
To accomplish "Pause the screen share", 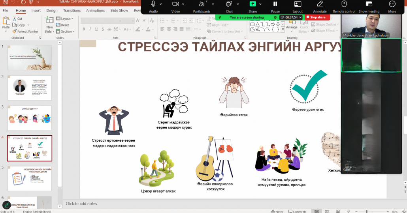I will tap(275, 4).
